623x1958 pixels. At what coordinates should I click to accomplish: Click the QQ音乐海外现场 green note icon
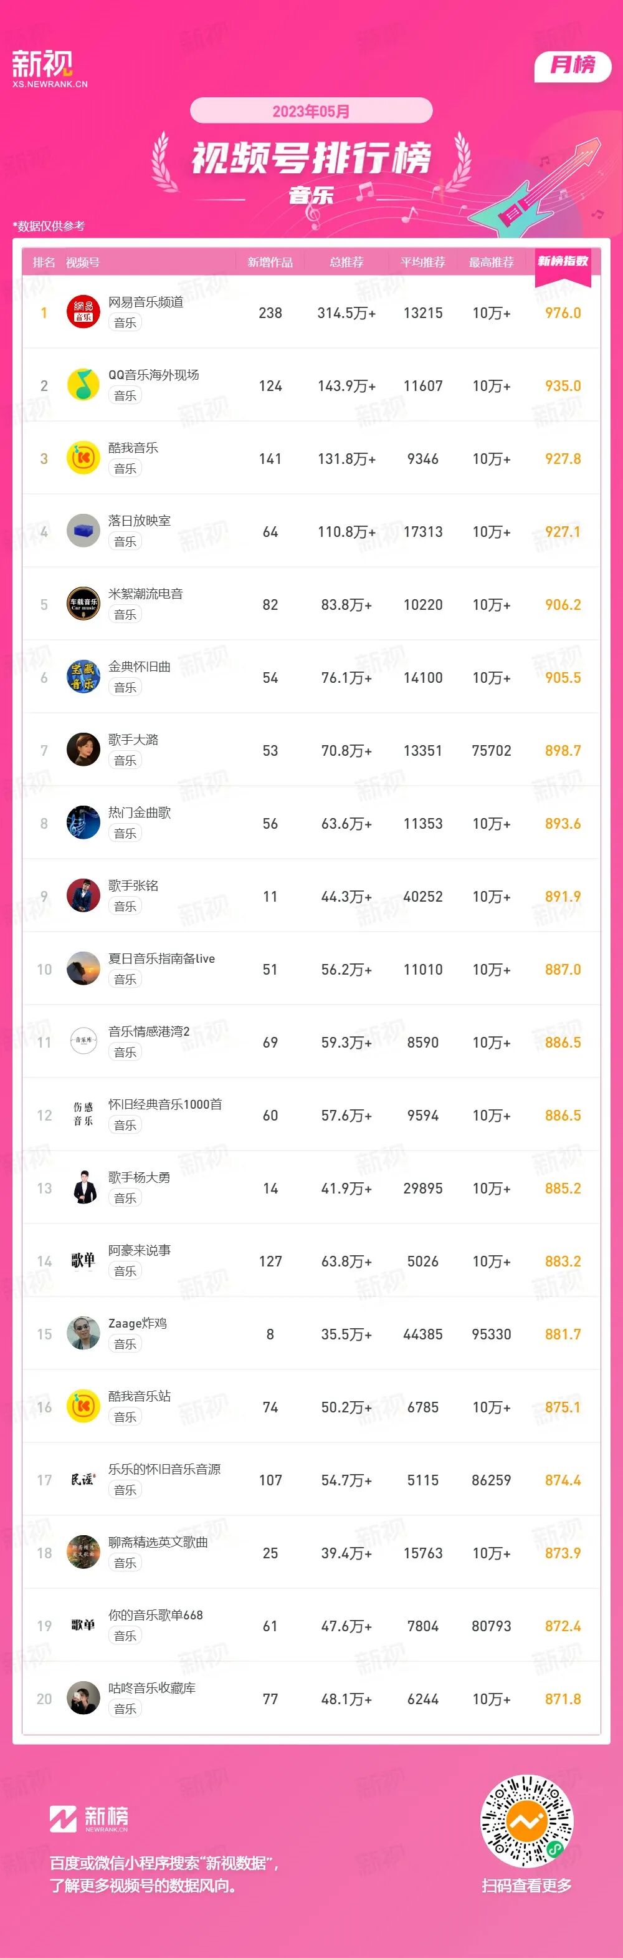(x=83, y=385)
